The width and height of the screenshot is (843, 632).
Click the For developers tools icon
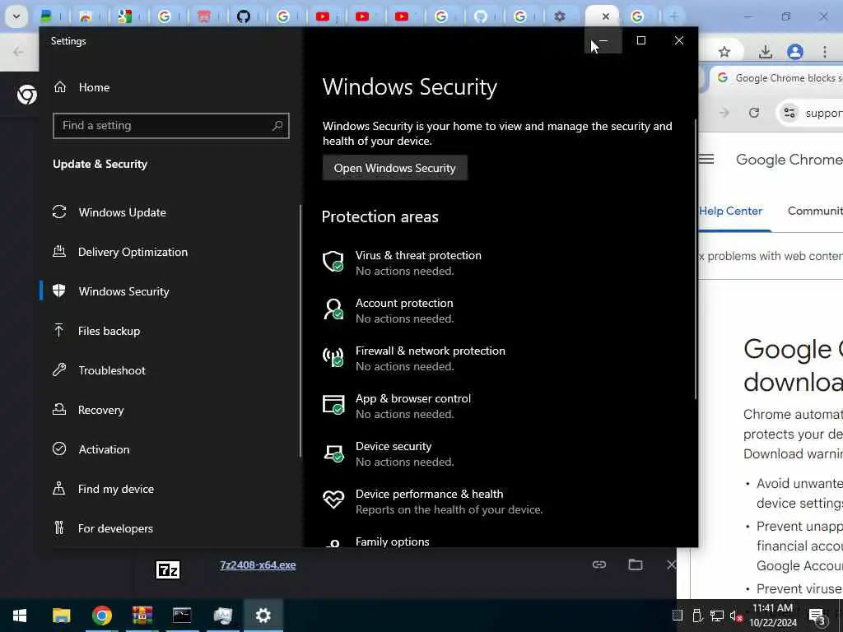(59, 527)
